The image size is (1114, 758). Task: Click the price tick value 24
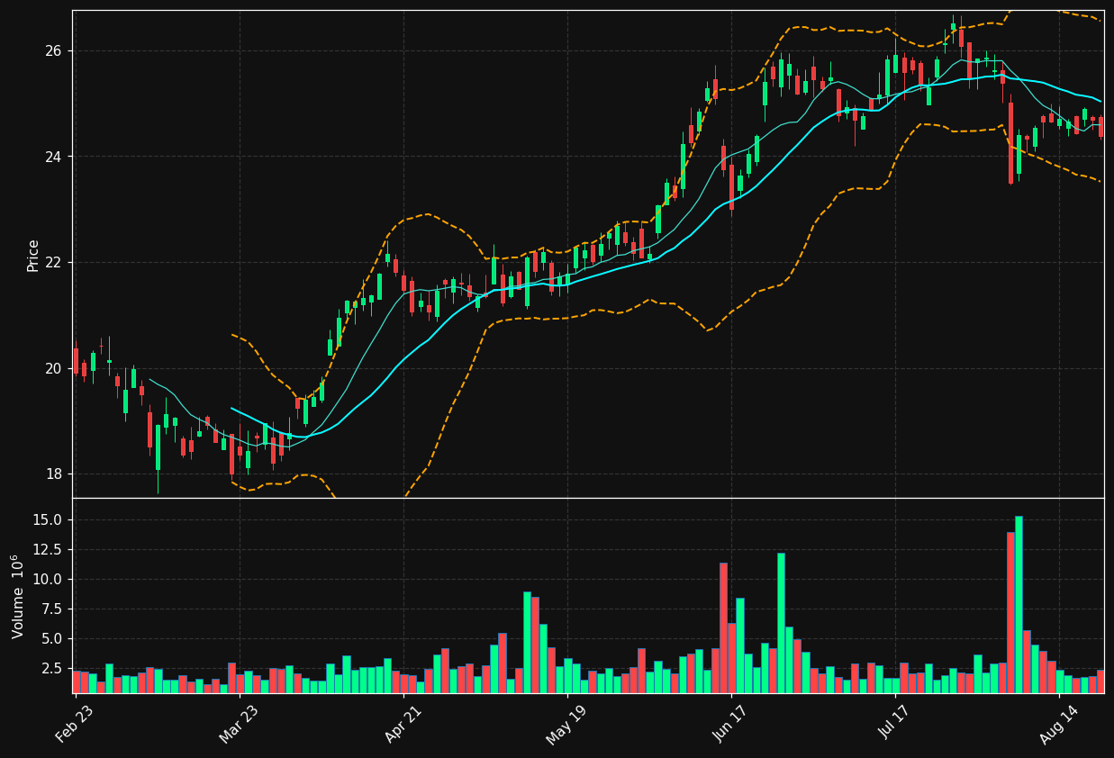55,157
